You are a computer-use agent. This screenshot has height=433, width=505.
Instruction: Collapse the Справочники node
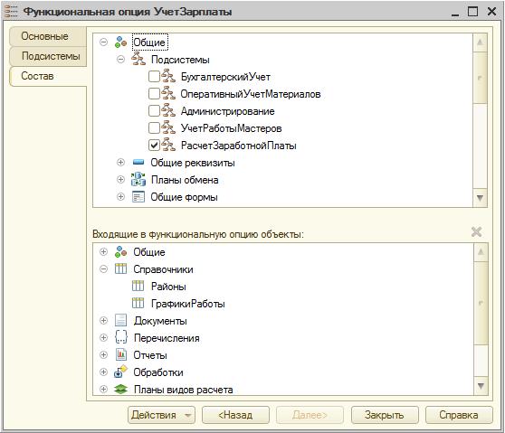[103, 269]
